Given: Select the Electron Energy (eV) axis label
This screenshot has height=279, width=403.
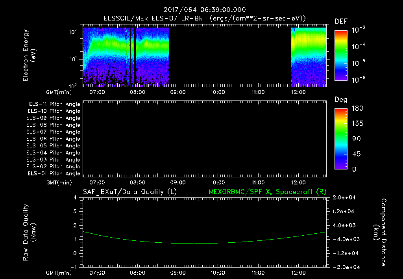Looking at the screenshot, I should (29, 55).
